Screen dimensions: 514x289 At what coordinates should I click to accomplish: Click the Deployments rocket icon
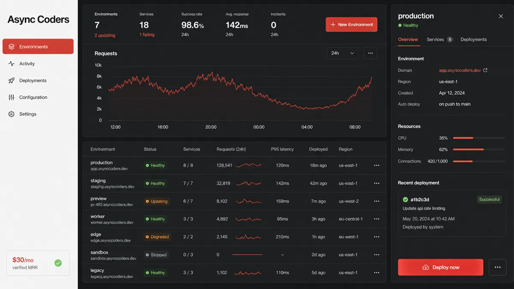[x=12, y=80]
